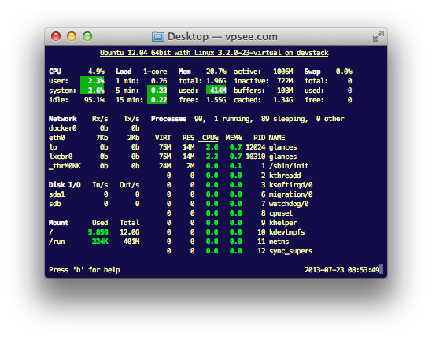Click the CPU section heading

coord(55,72)
